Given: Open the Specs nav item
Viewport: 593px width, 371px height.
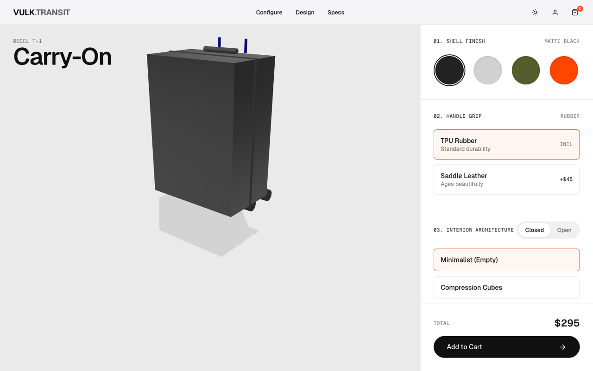Looking at the screenshot, I should pyautogui.click(x=336, y=13).
